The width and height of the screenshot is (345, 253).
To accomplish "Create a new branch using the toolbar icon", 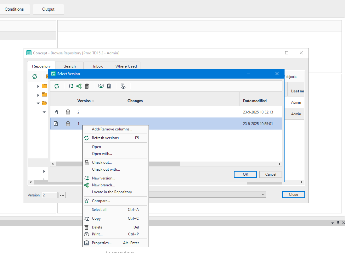I will coord(79,86).
